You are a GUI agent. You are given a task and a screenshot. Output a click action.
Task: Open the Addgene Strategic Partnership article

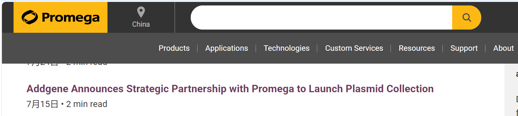[x=230, y=89]
